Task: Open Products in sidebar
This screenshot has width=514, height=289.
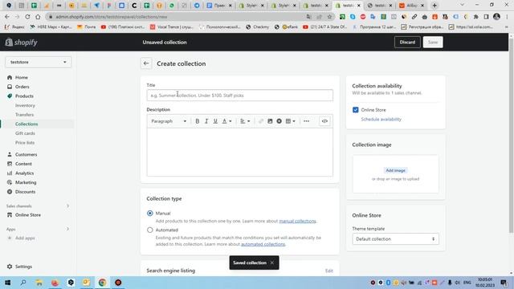Action: click(24, 96)
